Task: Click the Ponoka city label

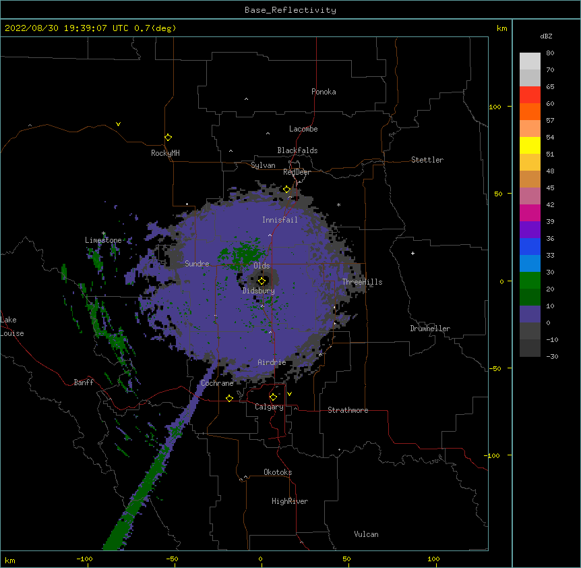Action: point(324,92)
